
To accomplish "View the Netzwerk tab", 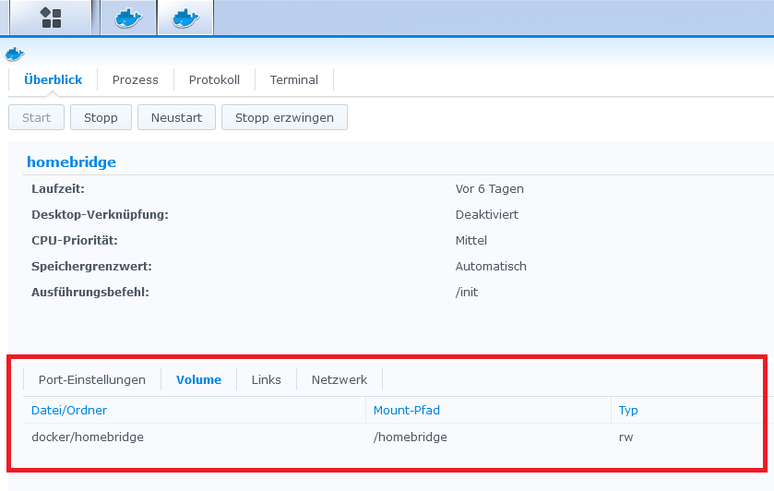I will click(339, 379).
